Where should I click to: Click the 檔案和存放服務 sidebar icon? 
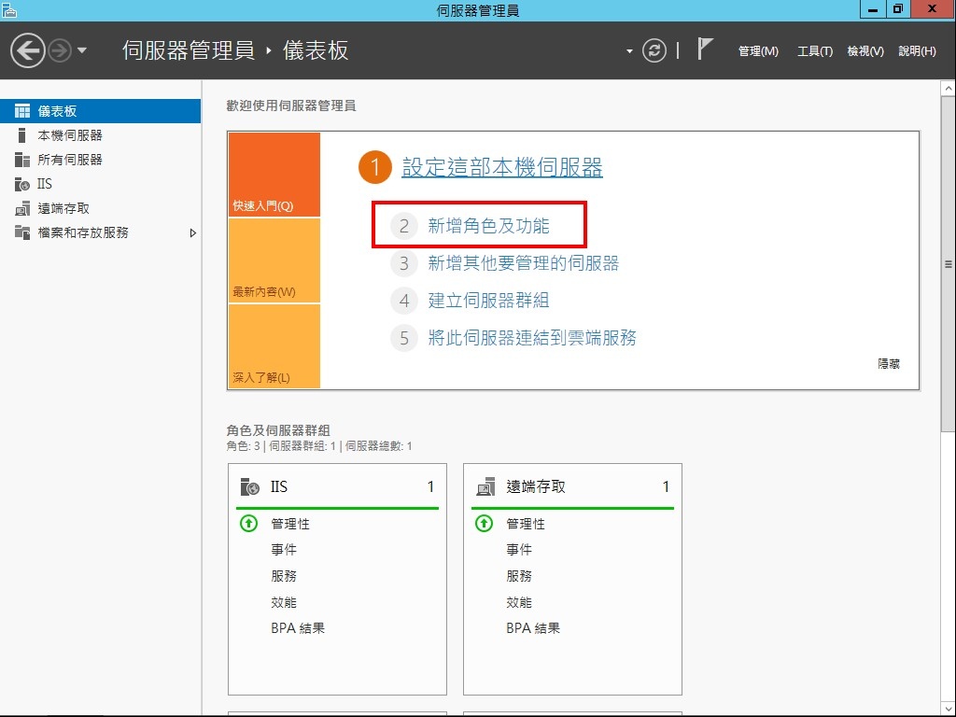pyautogui.click(x=22, y=232)
